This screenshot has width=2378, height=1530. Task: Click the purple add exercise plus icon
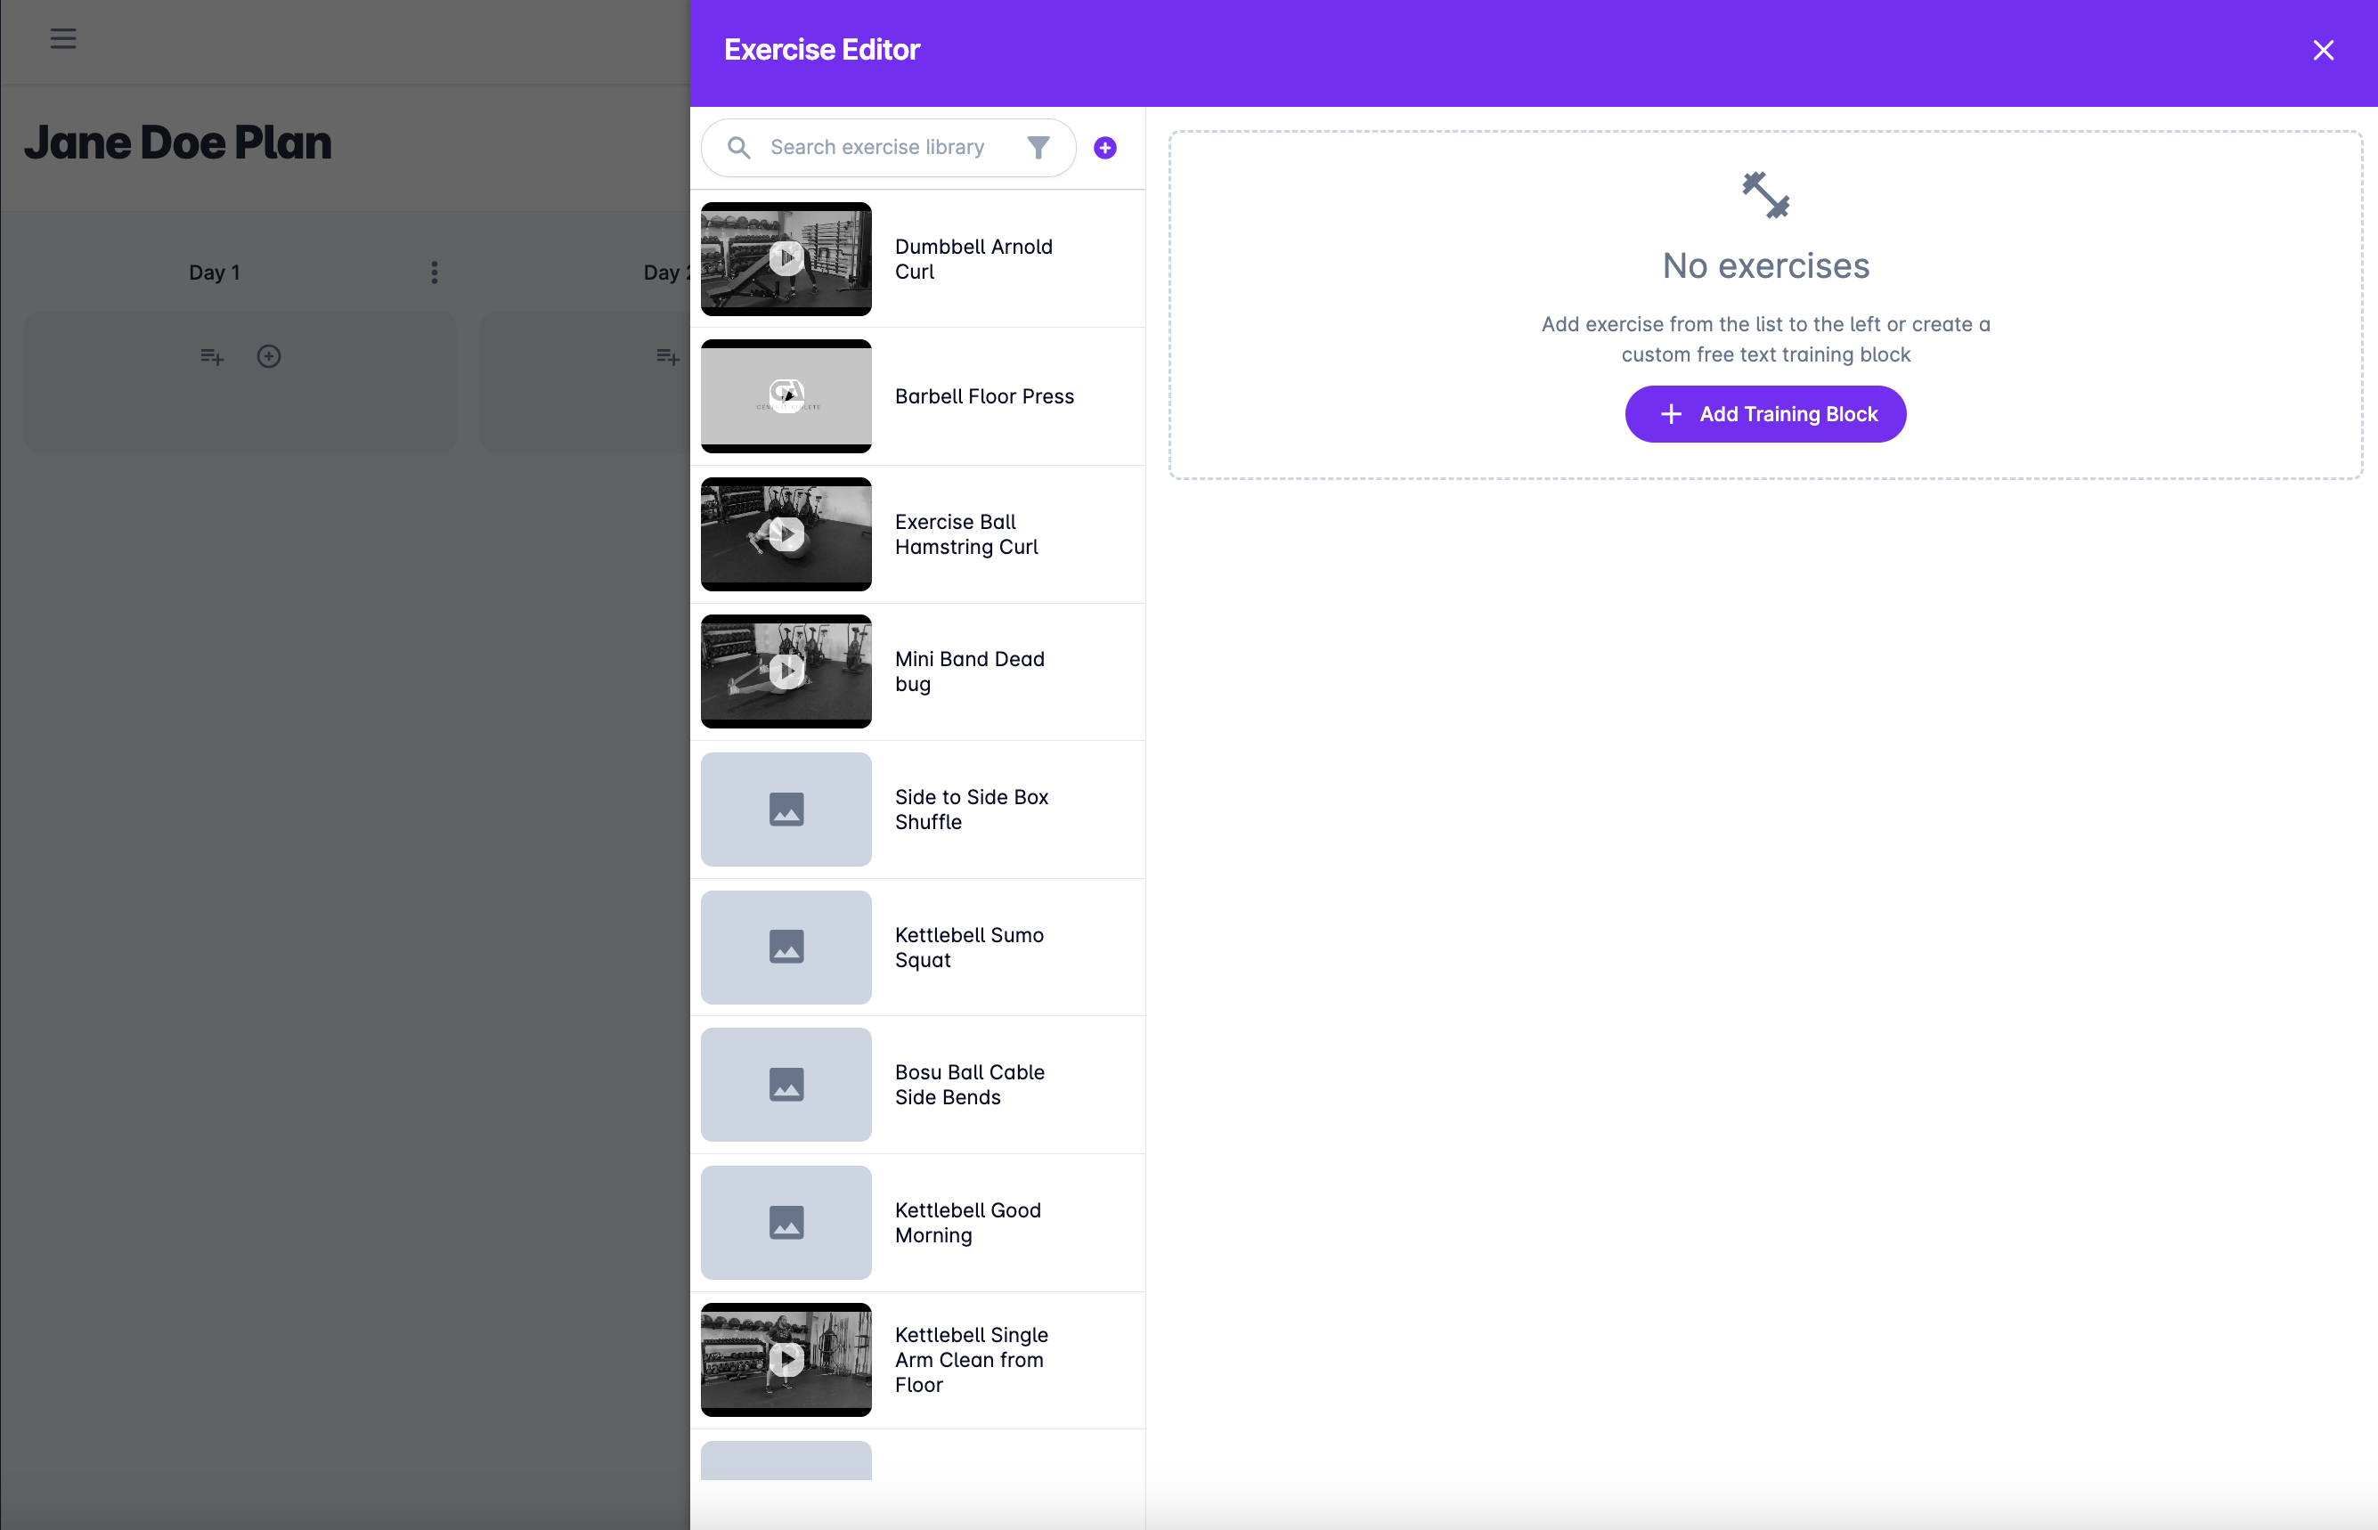coord(1104,147)
